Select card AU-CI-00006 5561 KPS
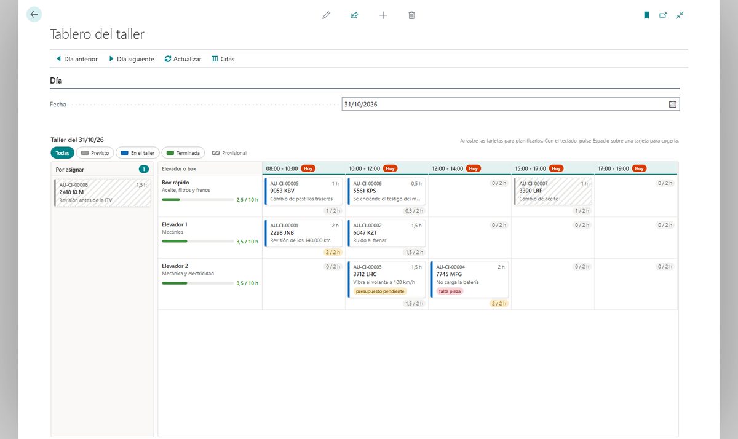The height and width of the screenshot is (439, 738). click(387, 191)
